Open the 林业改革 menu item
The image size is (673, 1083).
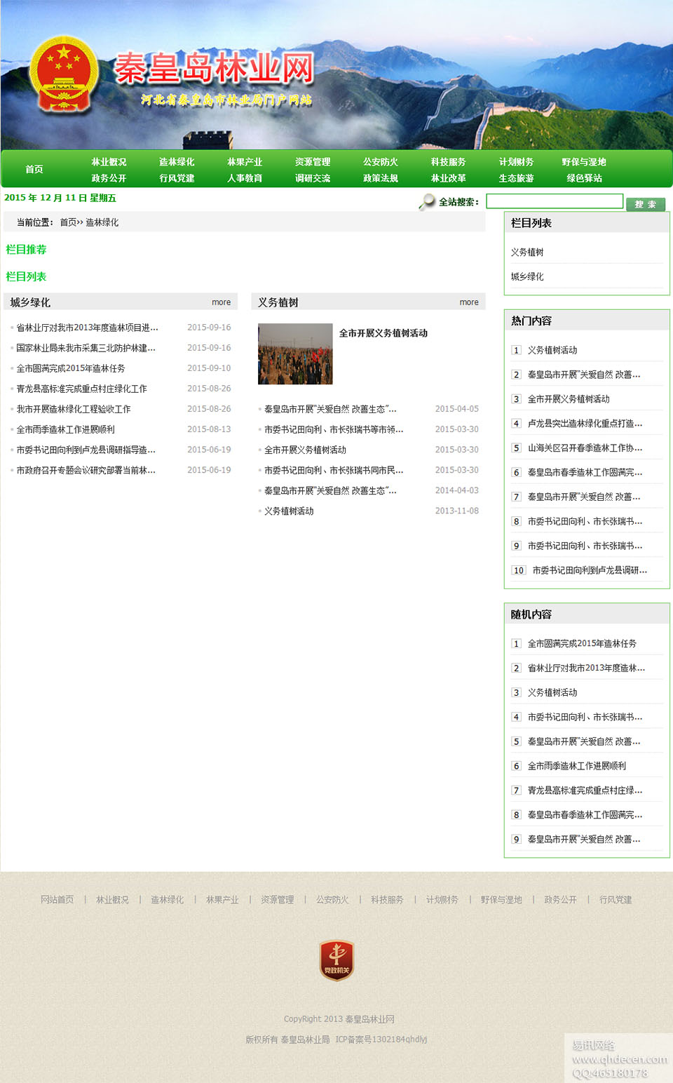click(449, 178)
